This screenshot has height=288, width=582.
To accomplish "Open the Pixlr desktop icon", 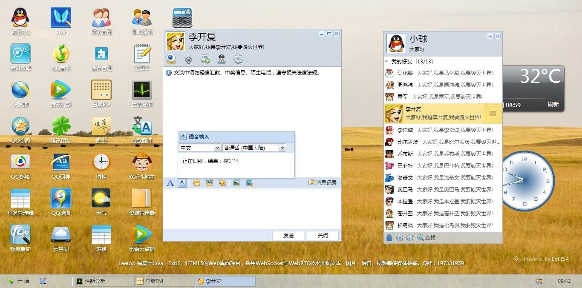I will (x=61, y=21).
